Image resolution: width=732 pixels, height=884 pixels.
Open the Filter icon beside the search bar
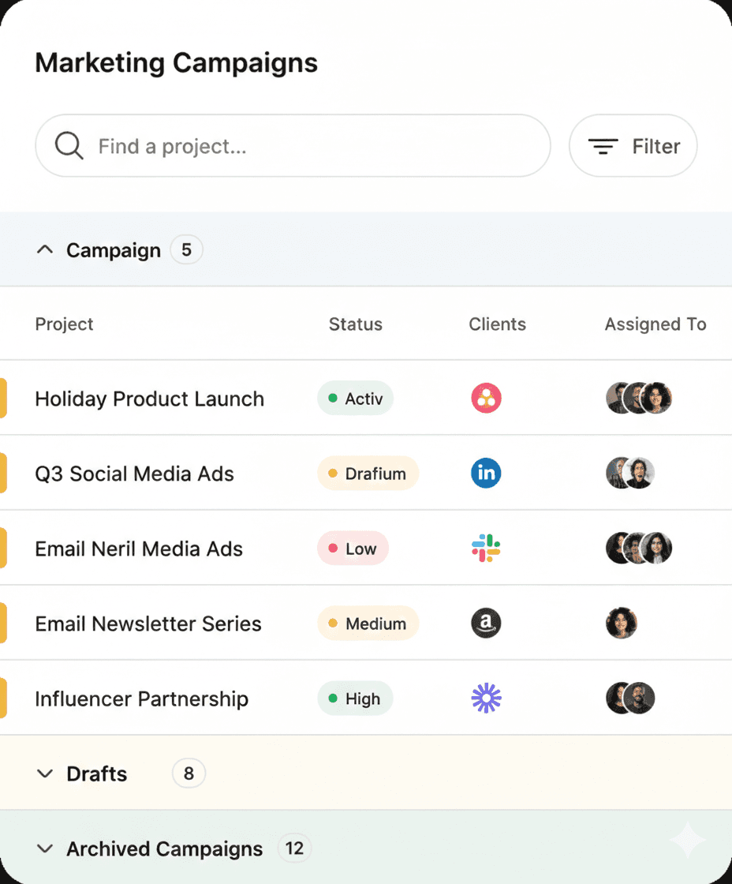pos(602,145)
